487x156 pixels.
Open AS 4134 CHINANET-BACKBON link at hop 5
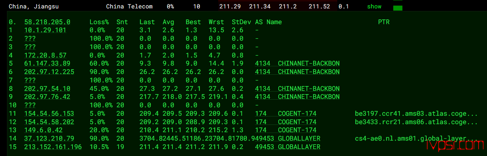tap(297, 63)
